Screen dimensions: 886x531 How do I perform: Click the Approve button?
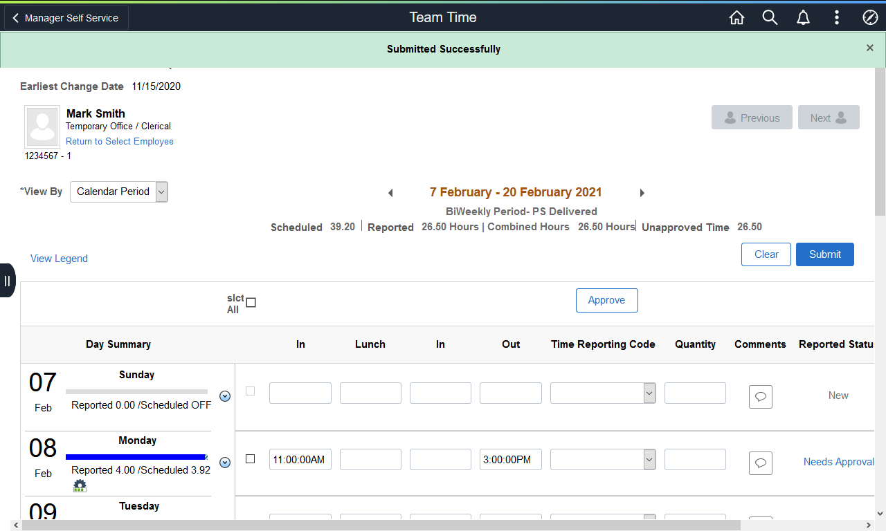[607, 300]
